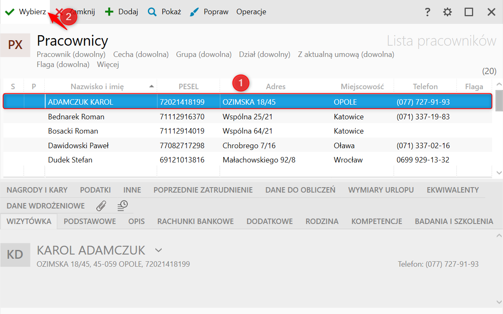Image resolution: width=503 pixels, height=314 pixels.
Task: Sort by Nazwisko i imię column header
Action: pyautogui.click(x=101, y=87)
